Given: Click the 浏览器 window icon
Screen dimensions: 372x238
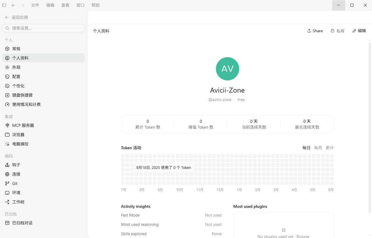Looking at the screenshot, I should tap(7, 135).
